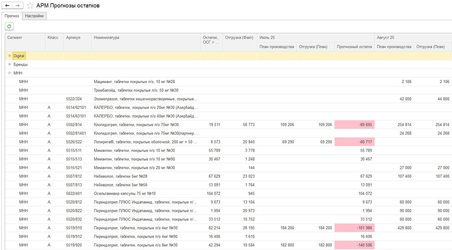Select the Мацимант tablets row
This screenshot has width=452, height=250.
pyautogui.click(x=228, y=82)
